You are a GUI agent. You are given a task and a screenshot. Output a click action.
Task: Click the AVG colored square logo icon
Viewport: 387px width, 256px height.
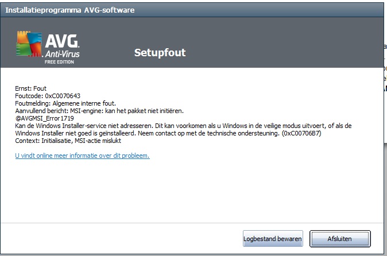(28, 45)
